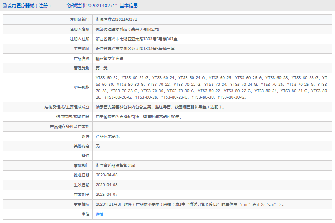Select change record text starting 2020年11月3日

click(190, 204)
